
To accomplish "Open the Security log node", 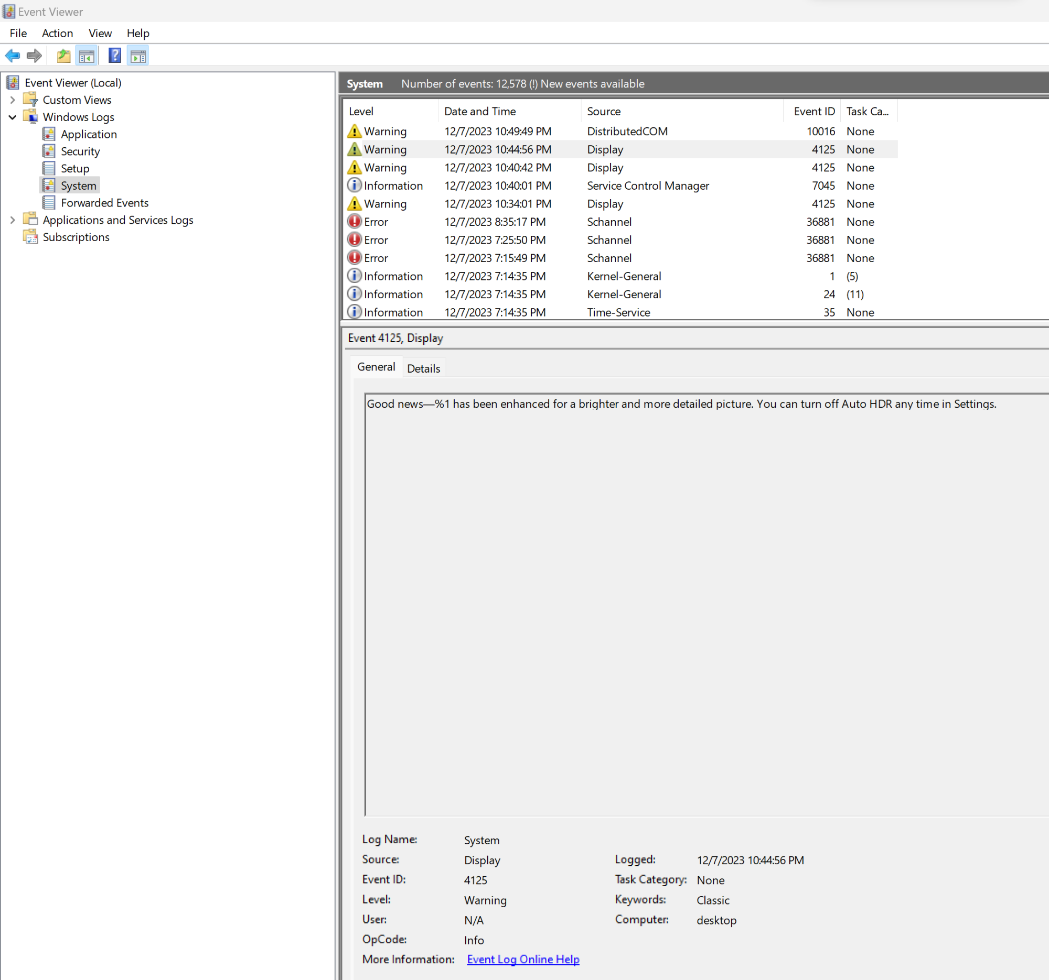I will [x=80, y=151].
